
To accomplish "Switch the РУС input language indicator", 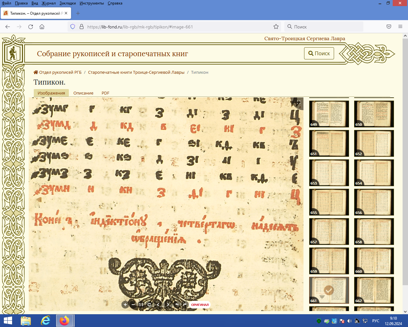I will tap(376, 321).
